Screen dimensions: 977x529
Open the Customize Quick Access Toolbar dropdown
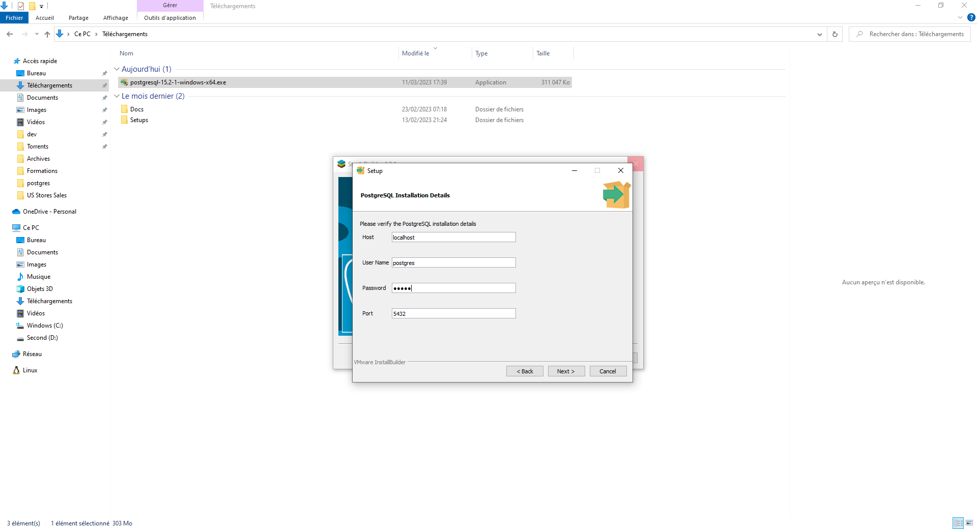coord(42,6)
